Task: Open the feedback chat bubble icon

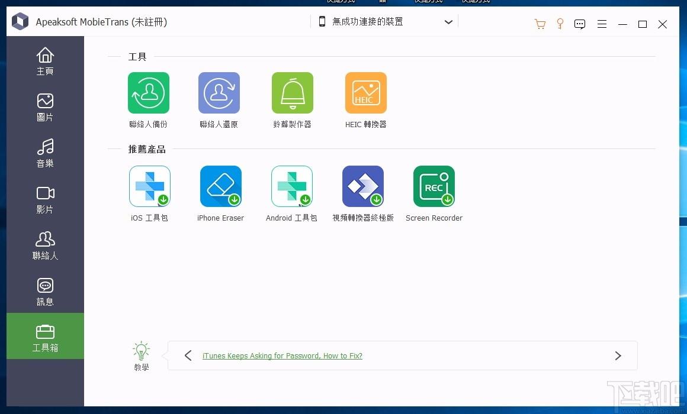Action: point(580,24)
